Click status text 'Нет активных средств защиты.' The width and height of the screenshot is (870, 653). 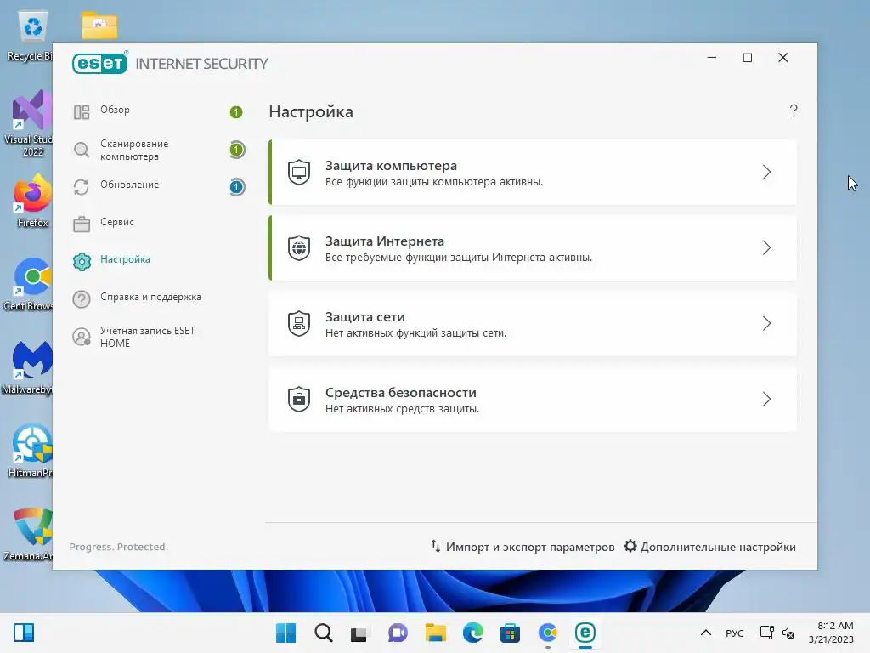tap(402, 409)
